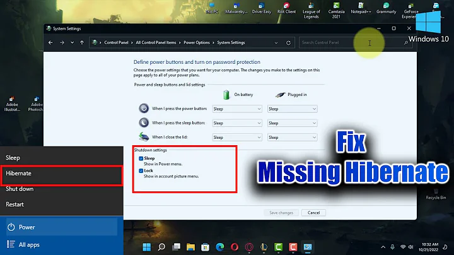Toggle the Sleep checkbox in Shutdown settings
Image resolution: width=454 pixels, height=255 pixels.
pyautogui.click(x=141, y=158)
